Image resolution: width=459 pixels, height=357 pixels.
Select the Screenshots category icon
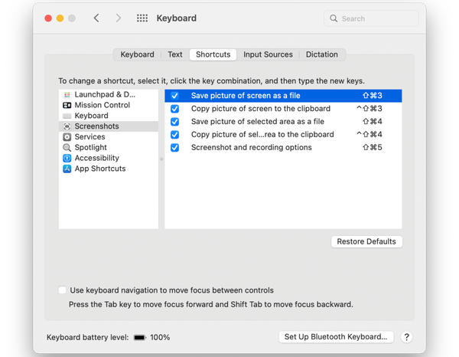tap(67, 126)
